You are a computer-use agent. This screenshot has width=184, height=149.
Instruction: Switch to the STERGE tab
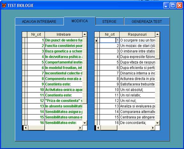pos(110,22)
